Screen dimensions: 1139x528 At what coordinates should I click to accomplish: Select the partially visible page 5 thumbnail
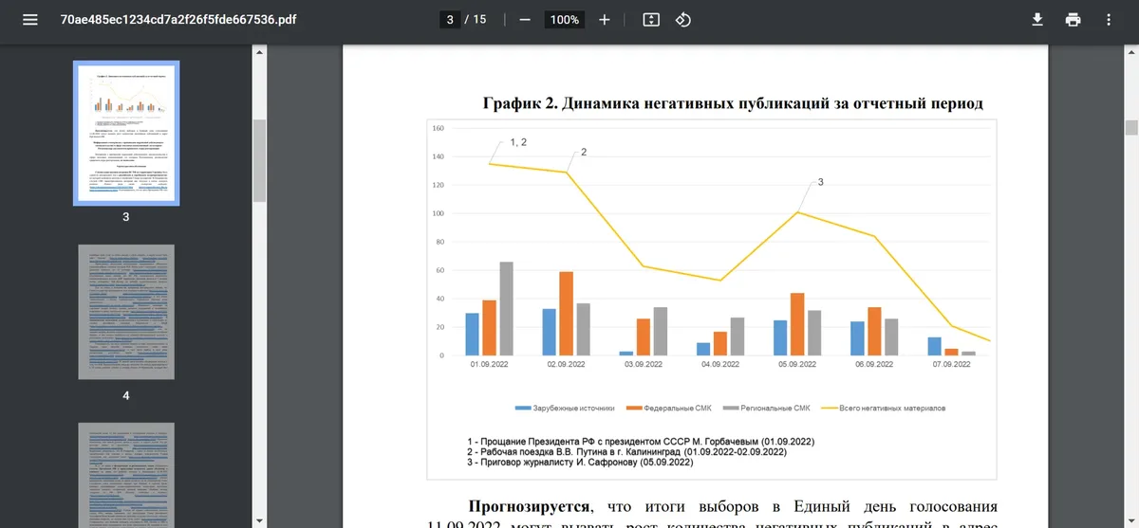click(x=126, y=475)
